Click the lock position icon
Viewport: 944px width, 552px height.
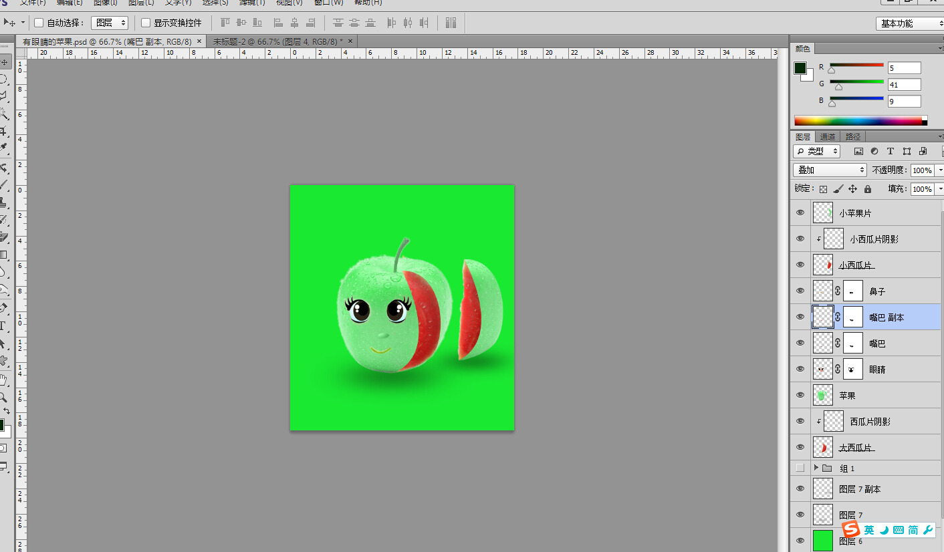852,189
